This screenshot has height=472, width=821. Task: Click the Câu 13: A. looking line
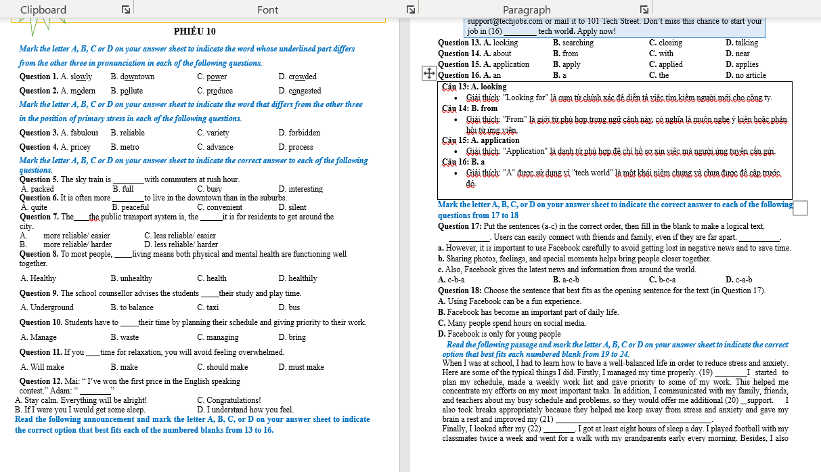tap(474, 87)
